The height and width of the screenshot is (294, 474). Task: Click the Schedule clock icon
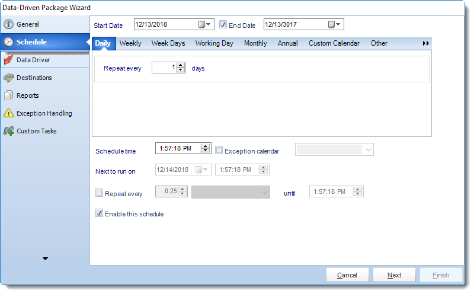[x=8, y=42]
